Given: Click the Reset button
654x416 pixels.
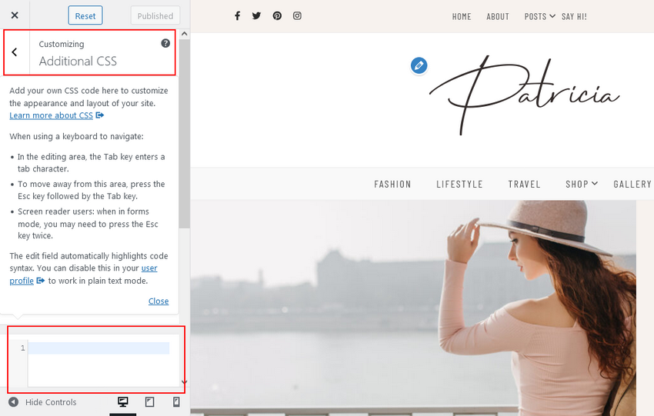Looking at the screenshot, I should click(85, 15).
